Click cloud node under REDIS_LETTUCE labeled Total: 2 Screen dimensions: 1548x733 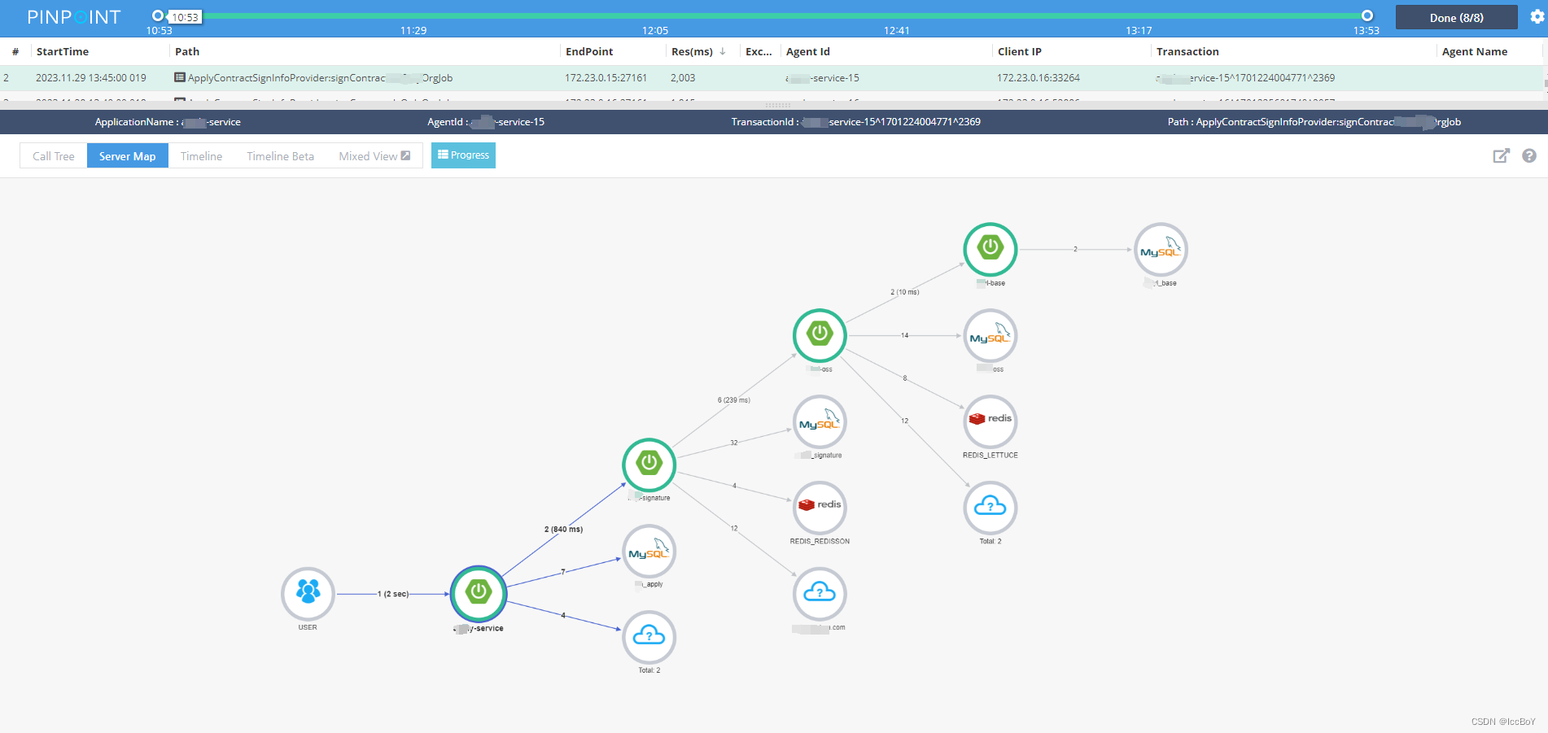coord(990,508)
